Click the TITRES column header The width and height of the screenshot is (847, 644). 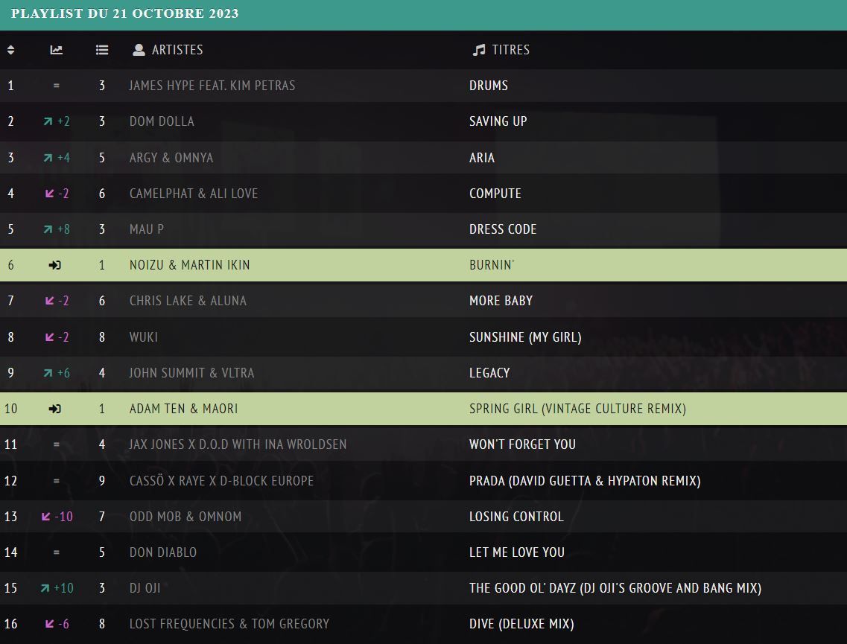[x=510, y=50]
